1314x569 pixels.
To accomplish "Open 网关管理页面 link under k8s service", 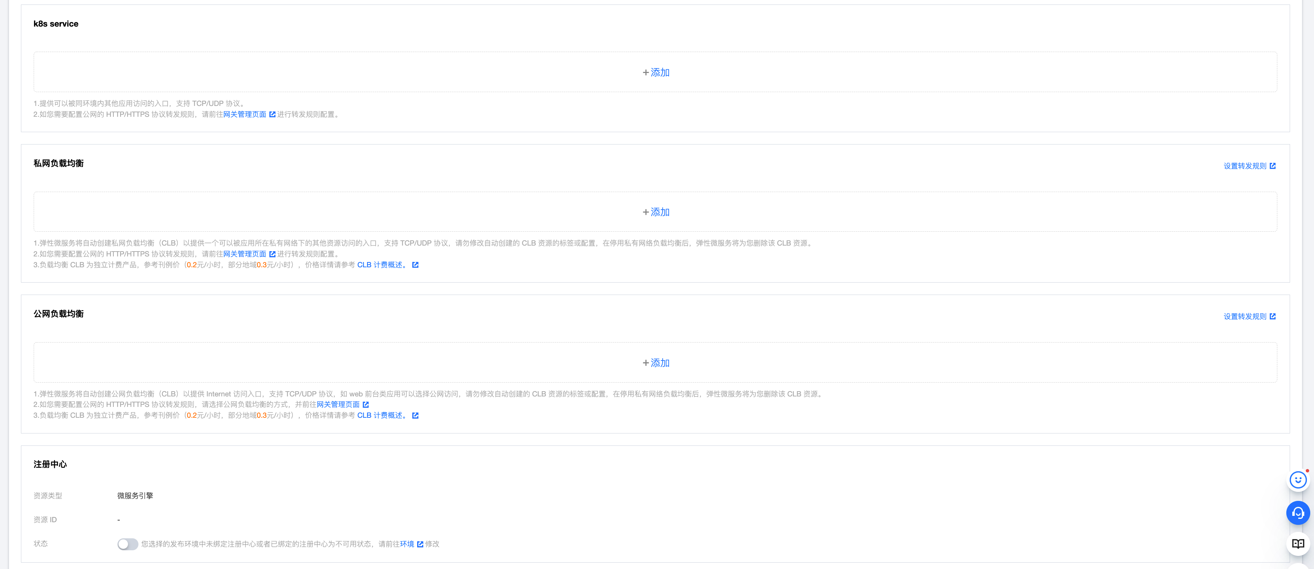I will coord(244,114).
